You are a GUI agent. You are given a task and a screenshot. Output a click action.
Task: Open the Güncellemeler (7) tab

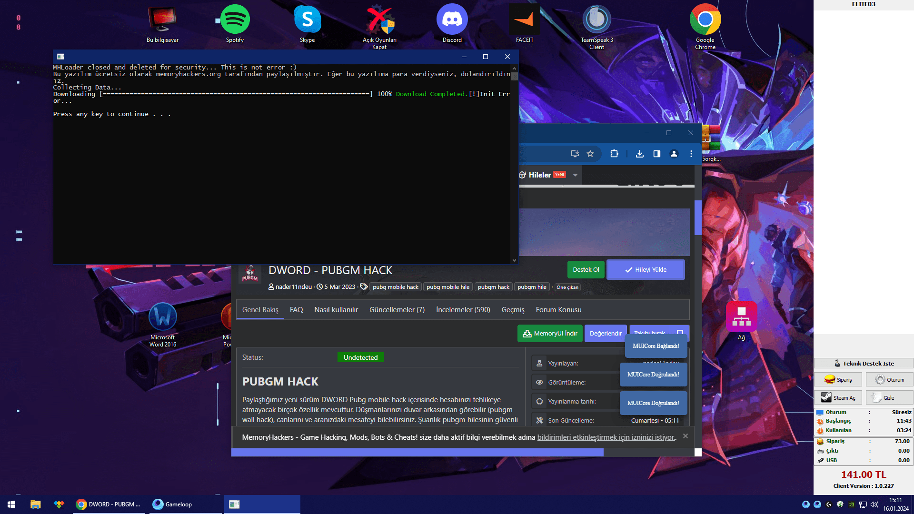click(397, 310)
